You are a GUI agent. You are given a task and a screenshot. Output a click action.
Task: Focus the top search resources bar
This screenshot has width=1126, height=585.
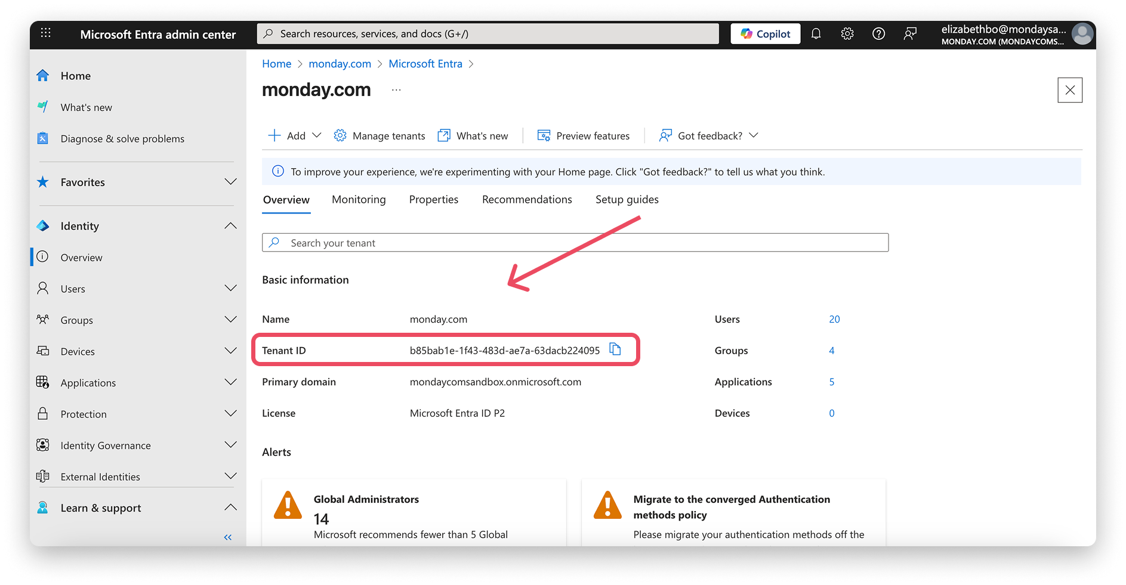pyautogui.click(x=488, y=34)
